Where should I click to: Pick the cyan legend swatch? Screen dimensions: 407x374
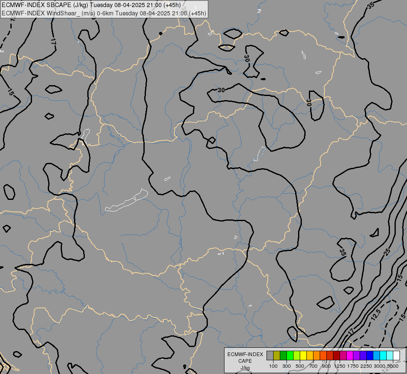[383, 355]
